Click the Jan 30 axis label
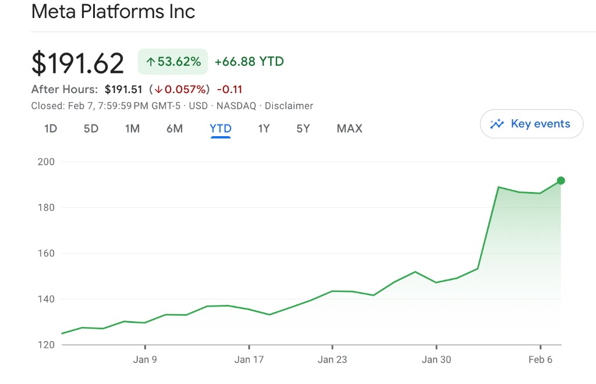 (x=437, y=360)
